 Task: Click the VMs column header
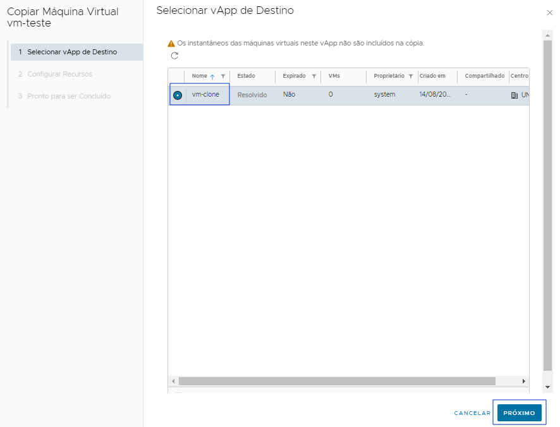tap(334, 76)
